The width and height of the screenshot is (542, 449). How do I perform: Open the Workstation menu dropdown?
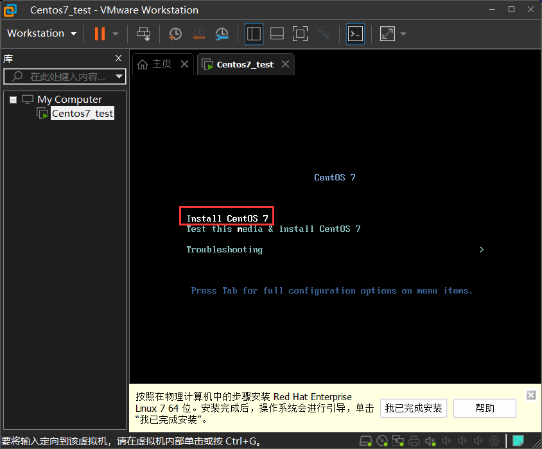point(42,33)
